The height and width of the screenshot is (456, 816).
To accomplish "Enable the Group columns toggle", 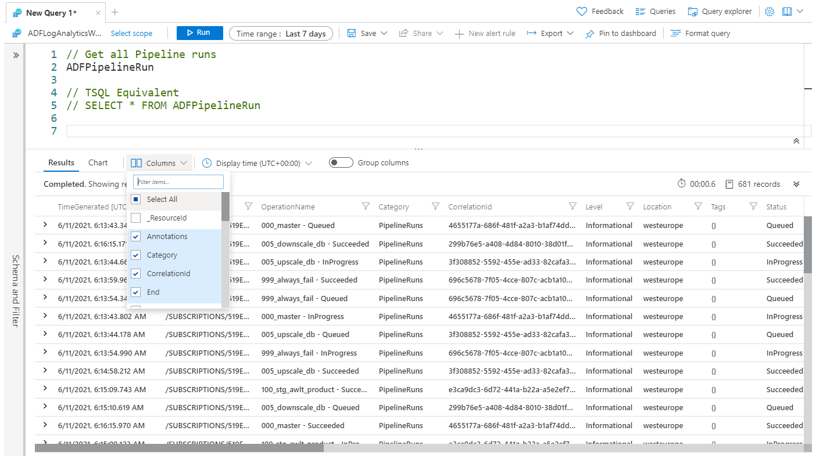I will (341, 162).
